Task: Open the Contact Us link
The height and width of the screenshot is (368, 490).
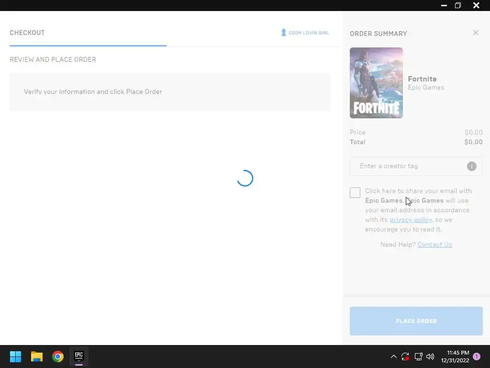Action: tap(434, 244)
